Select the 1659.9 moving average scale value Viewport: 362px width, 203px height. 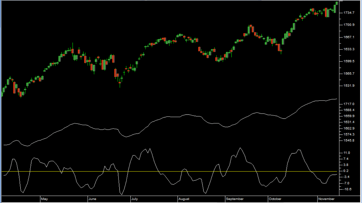pyautogui.click(x=349, y=116)
